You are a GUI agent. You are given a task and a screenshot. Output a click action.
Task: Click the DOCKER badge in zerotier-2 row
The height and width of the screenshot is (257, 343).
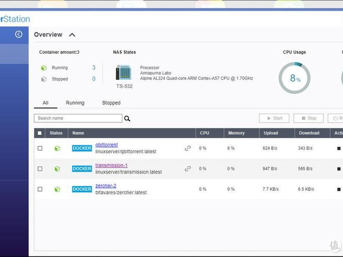click(82, 189)
